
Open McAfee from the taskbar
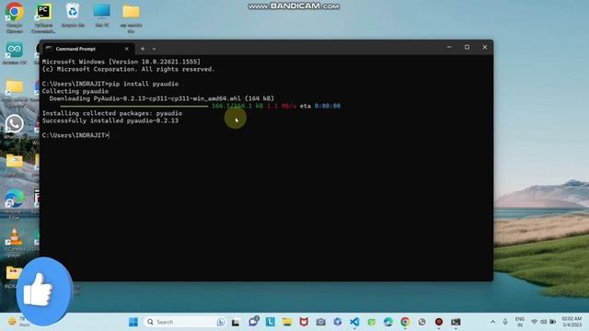point(304,322)
